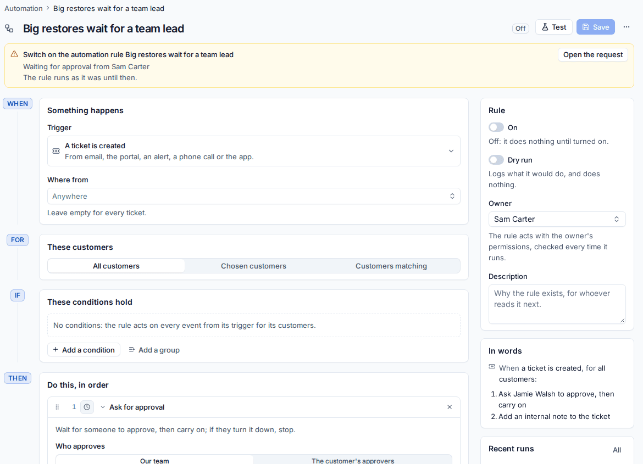
Task: Click the rule title "Big restores wait for a team lead"
Action: (x=103, y=29)
